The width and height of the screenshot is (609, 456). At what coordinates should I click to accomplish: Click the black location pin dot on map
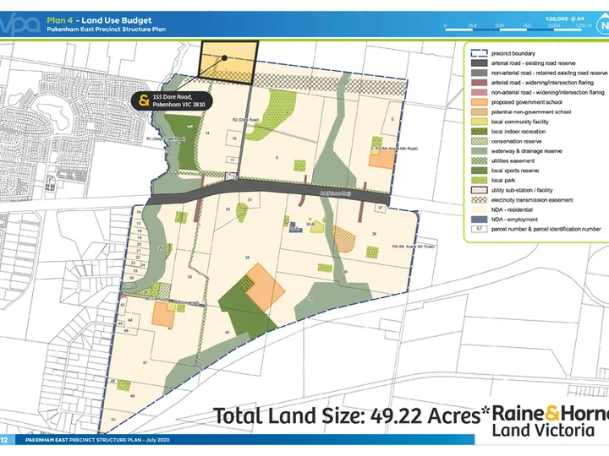tap(224, 57)
